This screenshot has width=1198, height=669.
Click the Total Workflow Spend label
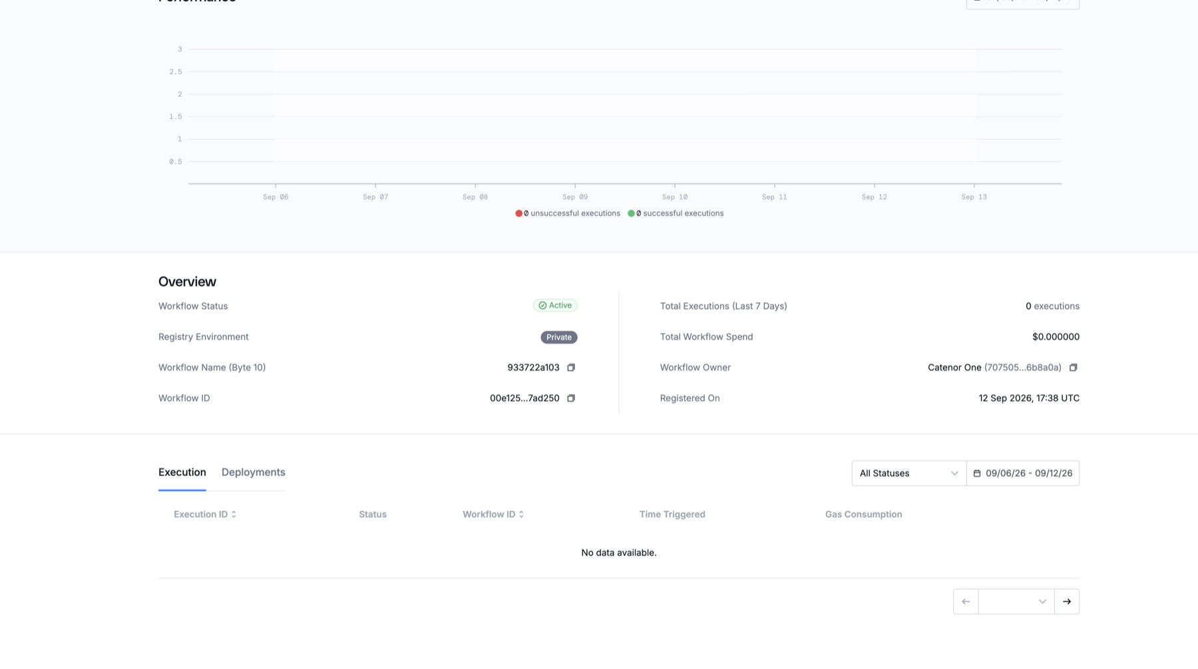pos(707,337)
